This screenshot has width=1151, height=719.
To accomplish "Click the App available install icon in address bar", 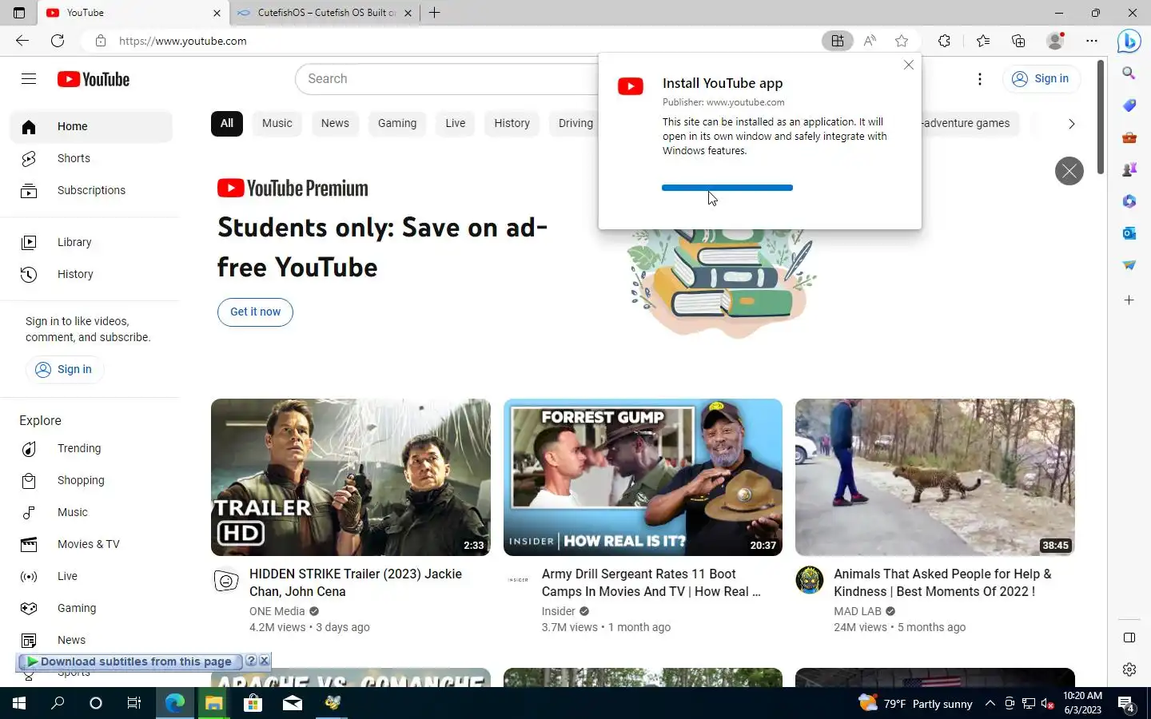I will (x=838, y=41).
